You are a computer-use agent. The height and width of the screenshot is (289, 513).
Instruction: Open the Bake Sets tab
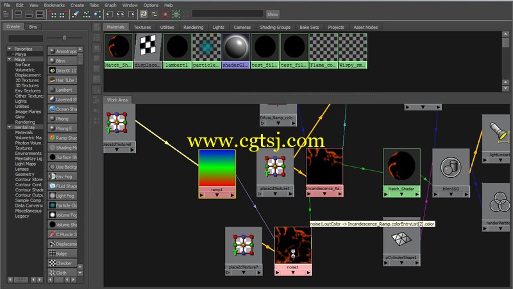(309, 27)
